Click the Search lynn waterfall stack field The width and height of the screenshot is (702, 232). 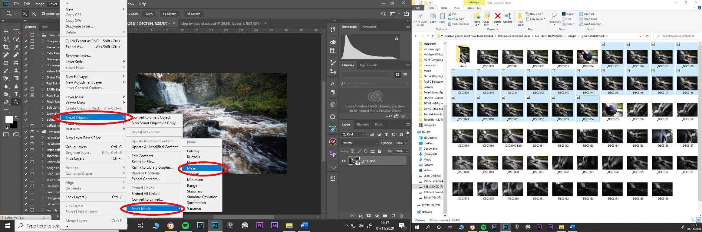point(676,36)
